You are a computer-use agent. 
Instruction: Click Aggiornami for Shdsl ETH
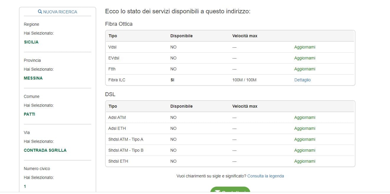coord(305,161)
